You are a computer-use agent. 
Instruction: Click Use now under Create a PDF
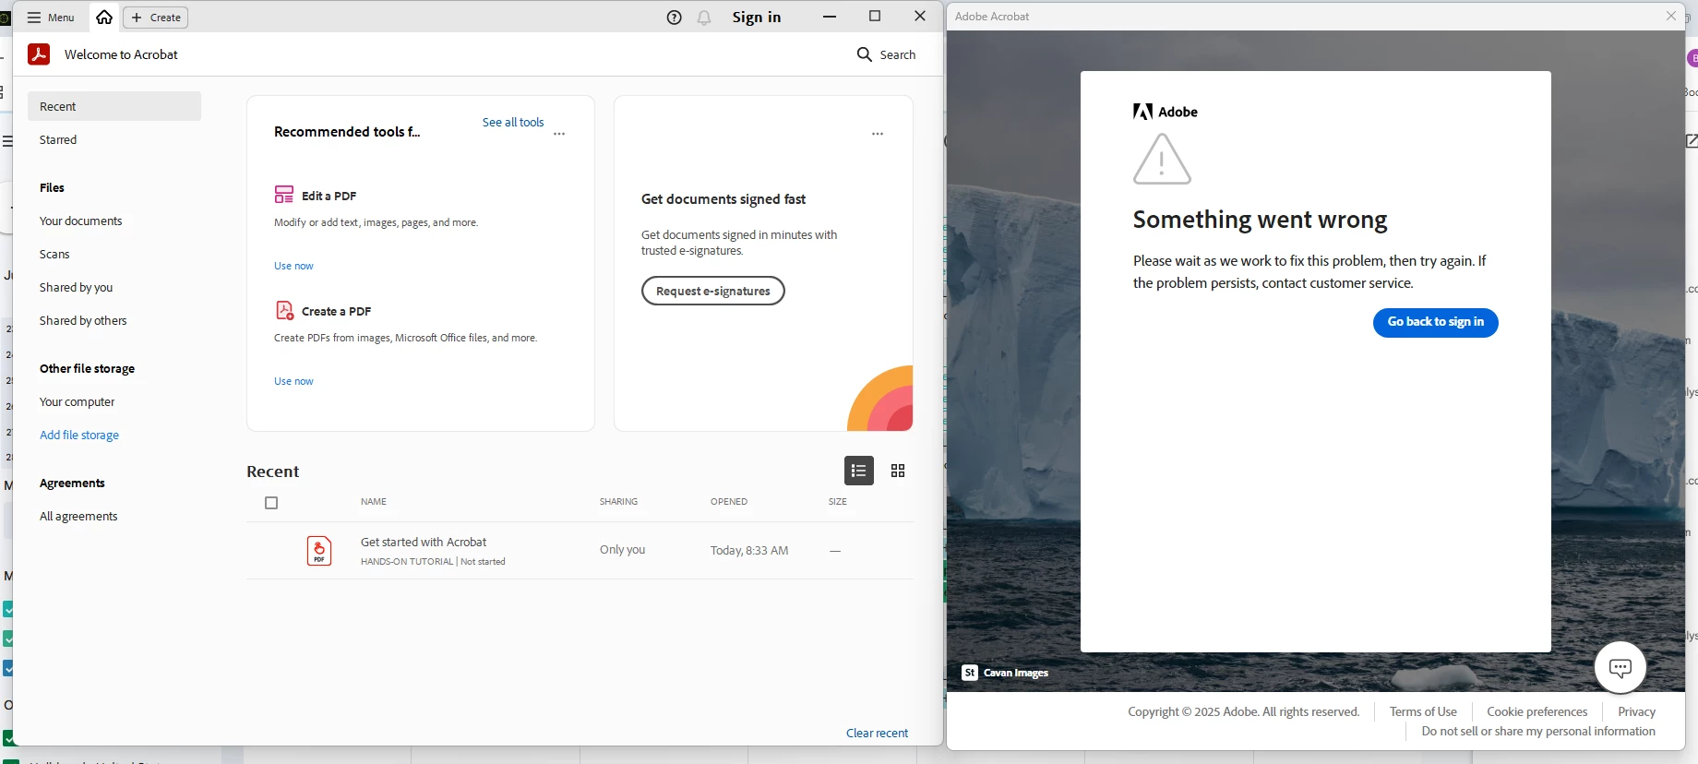click(293, 381)
